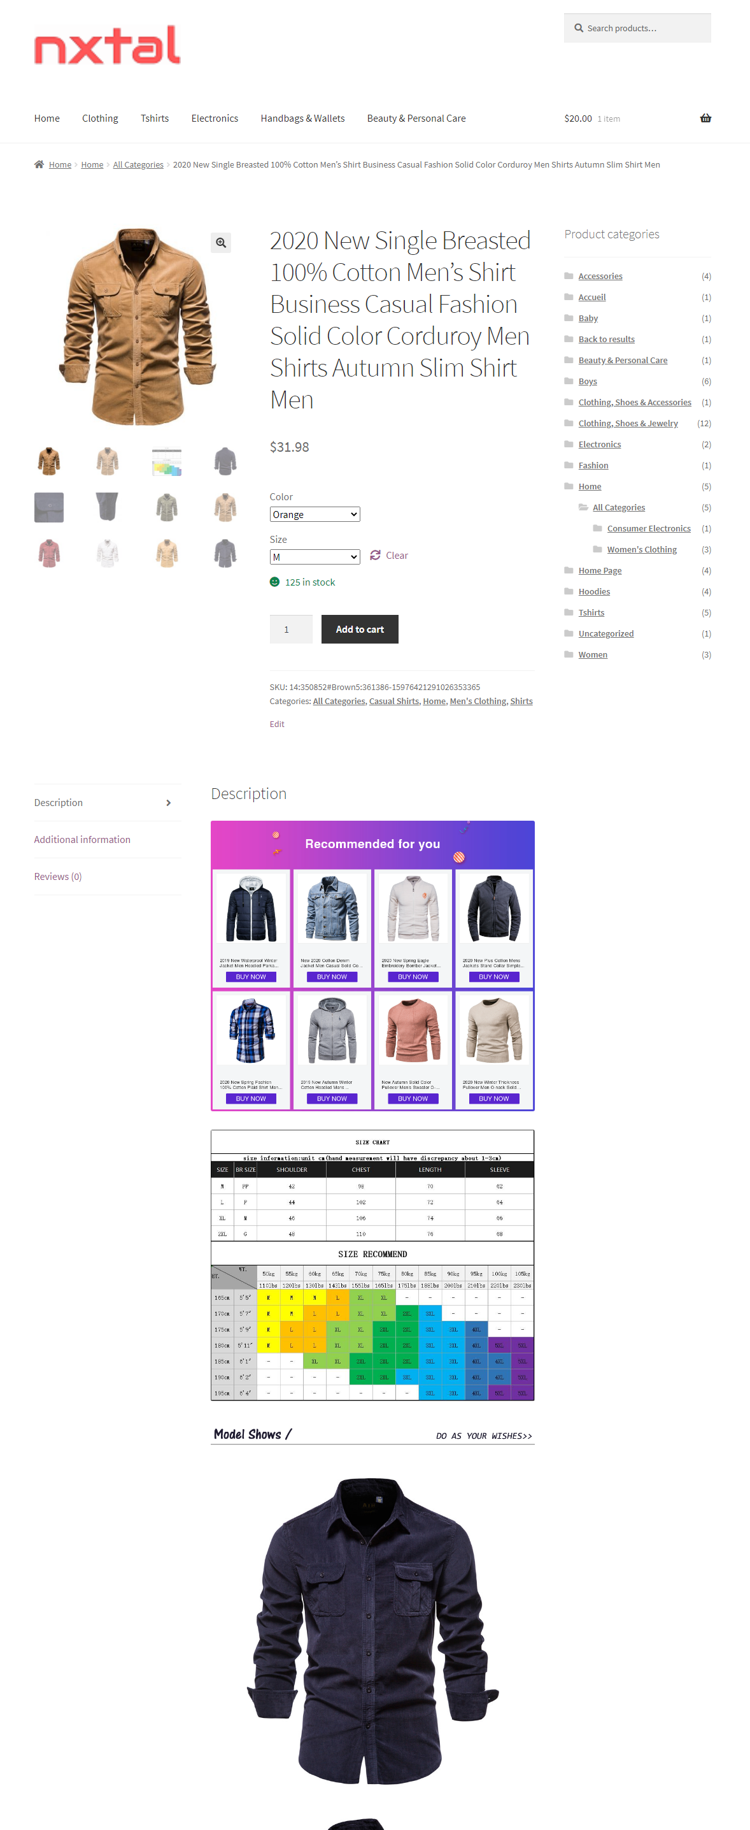750x1830 pixels.
Task: Switch to the Additional information tab
Action: tap(82, 839)
